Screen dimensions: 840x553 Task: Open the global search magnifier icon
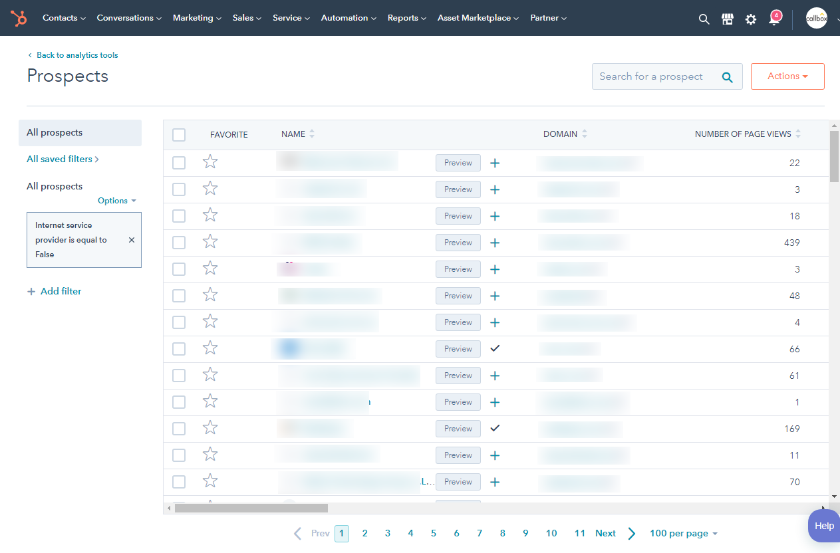pyautogui.click(x=704, y=19)
